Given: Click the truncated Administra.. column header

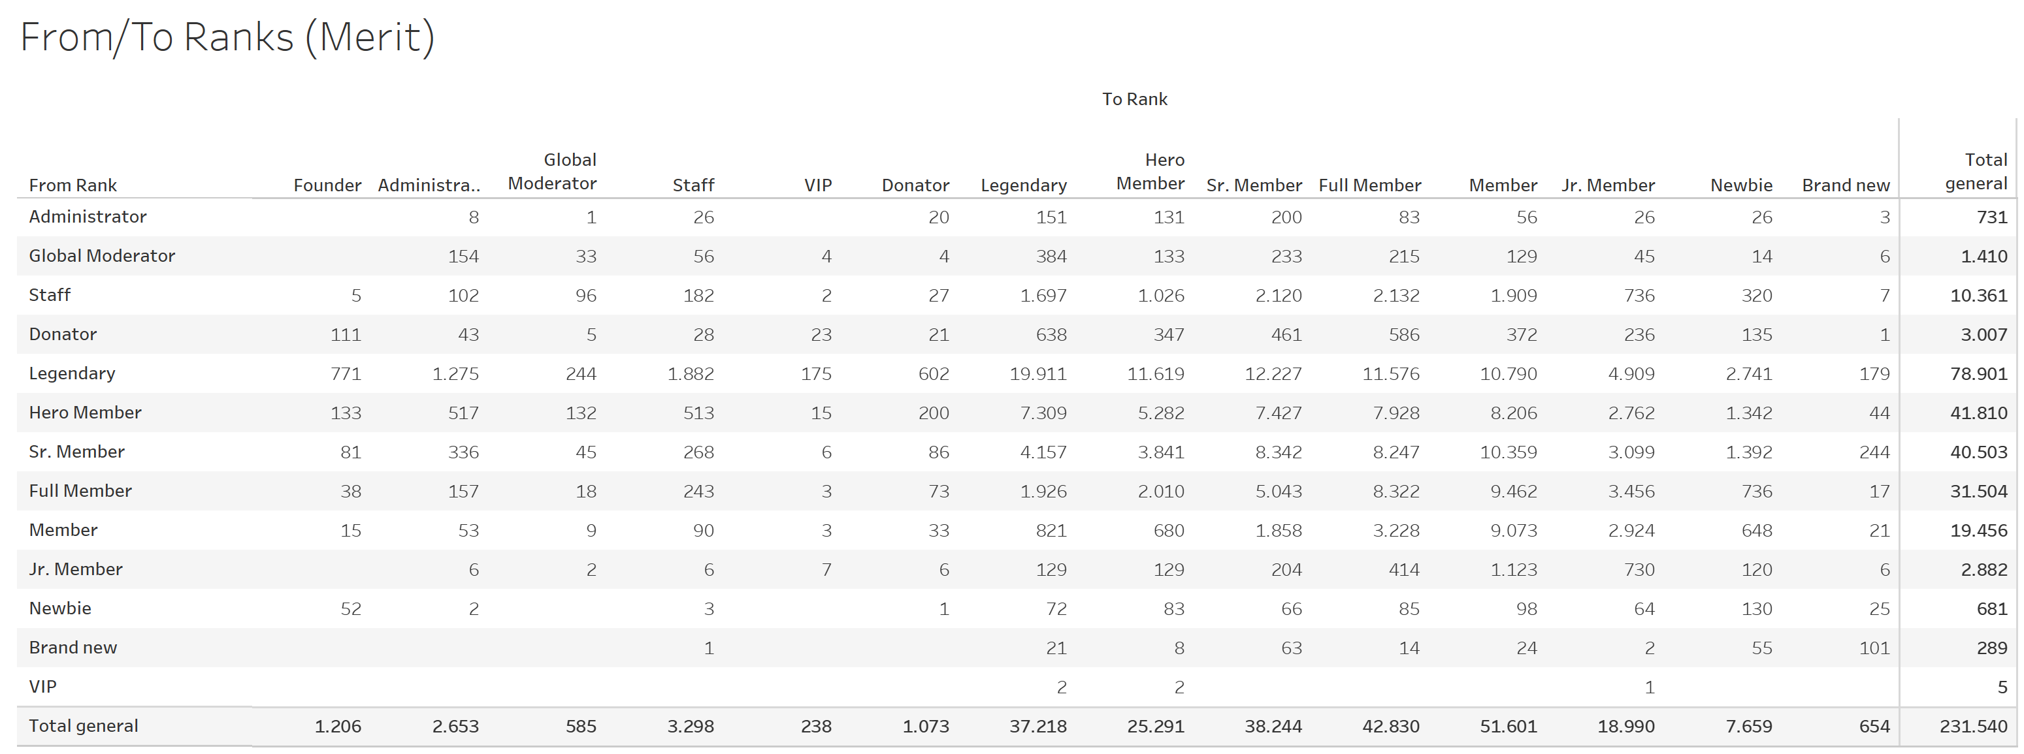Looking at the screenshot, I should 429,185.
